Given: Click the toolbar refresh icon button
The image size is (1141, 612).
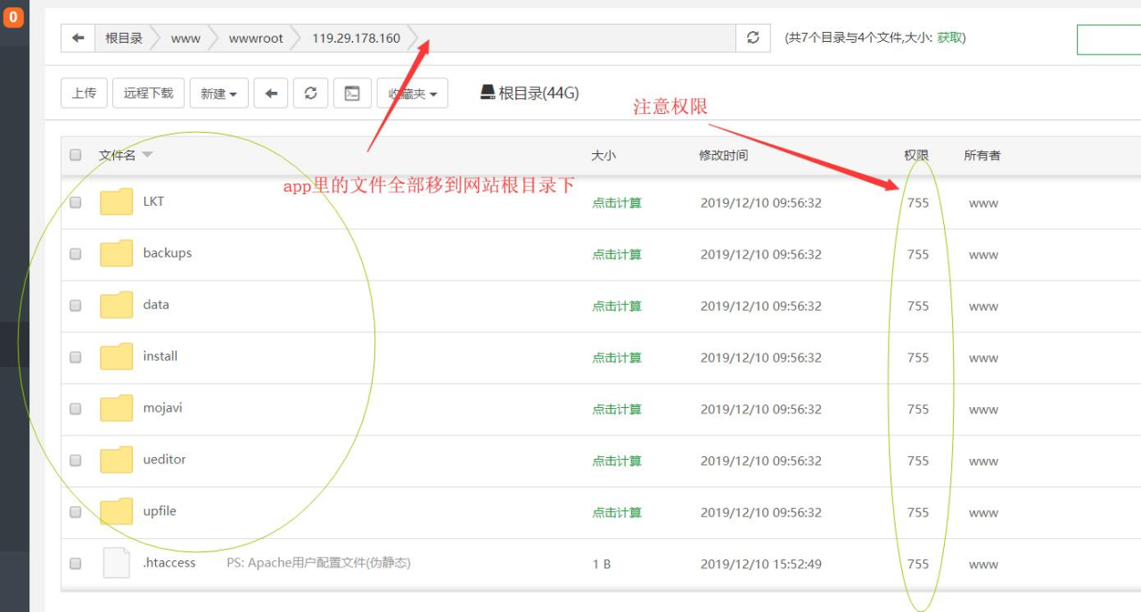Looking at the screenshot, I should click(x=311, y=94).
